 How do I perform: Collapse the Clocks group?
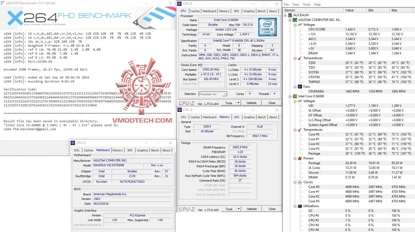pos(295,182)
